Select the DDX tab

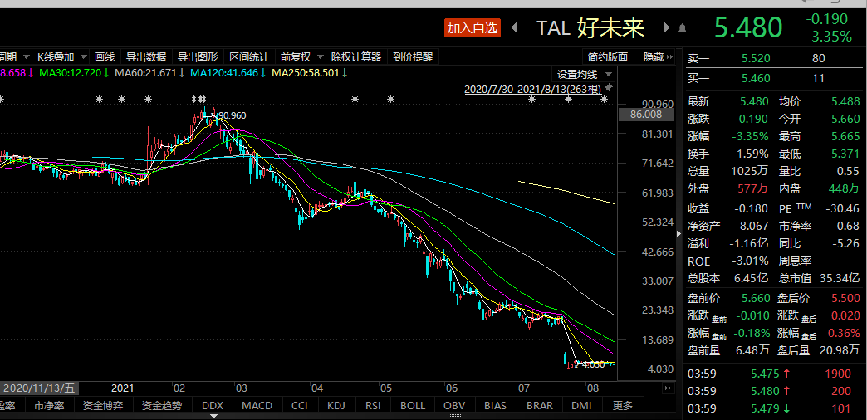213,406
